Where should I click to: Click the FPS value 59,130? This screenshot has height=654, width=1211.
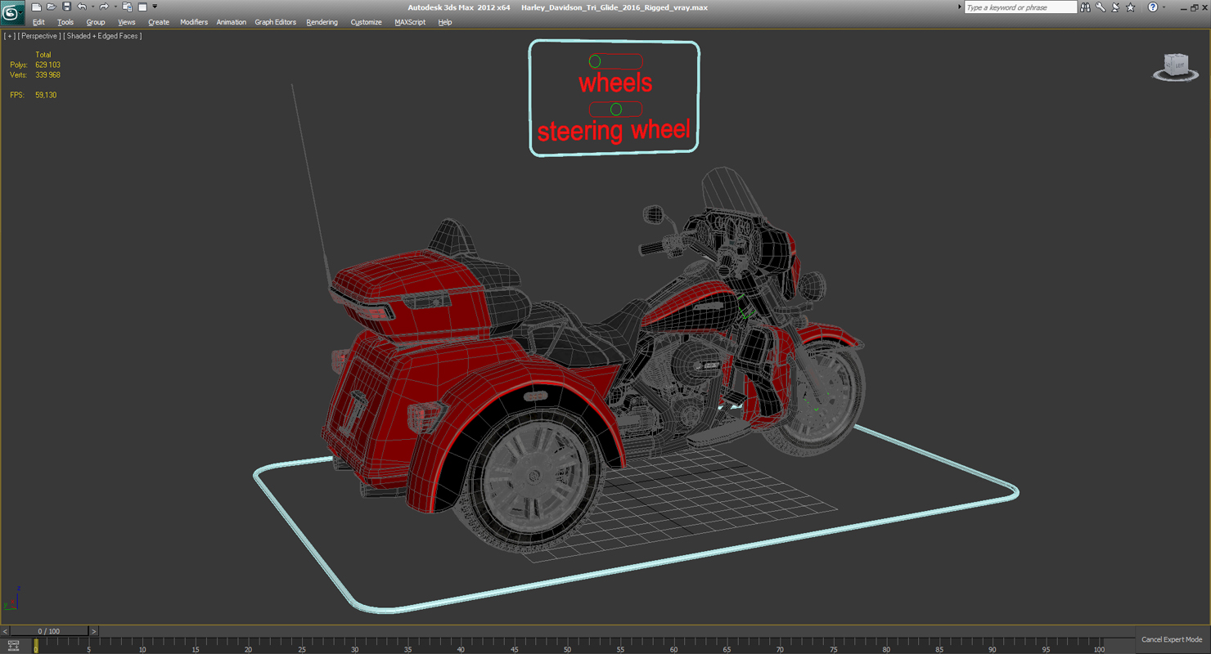(46, 95)
